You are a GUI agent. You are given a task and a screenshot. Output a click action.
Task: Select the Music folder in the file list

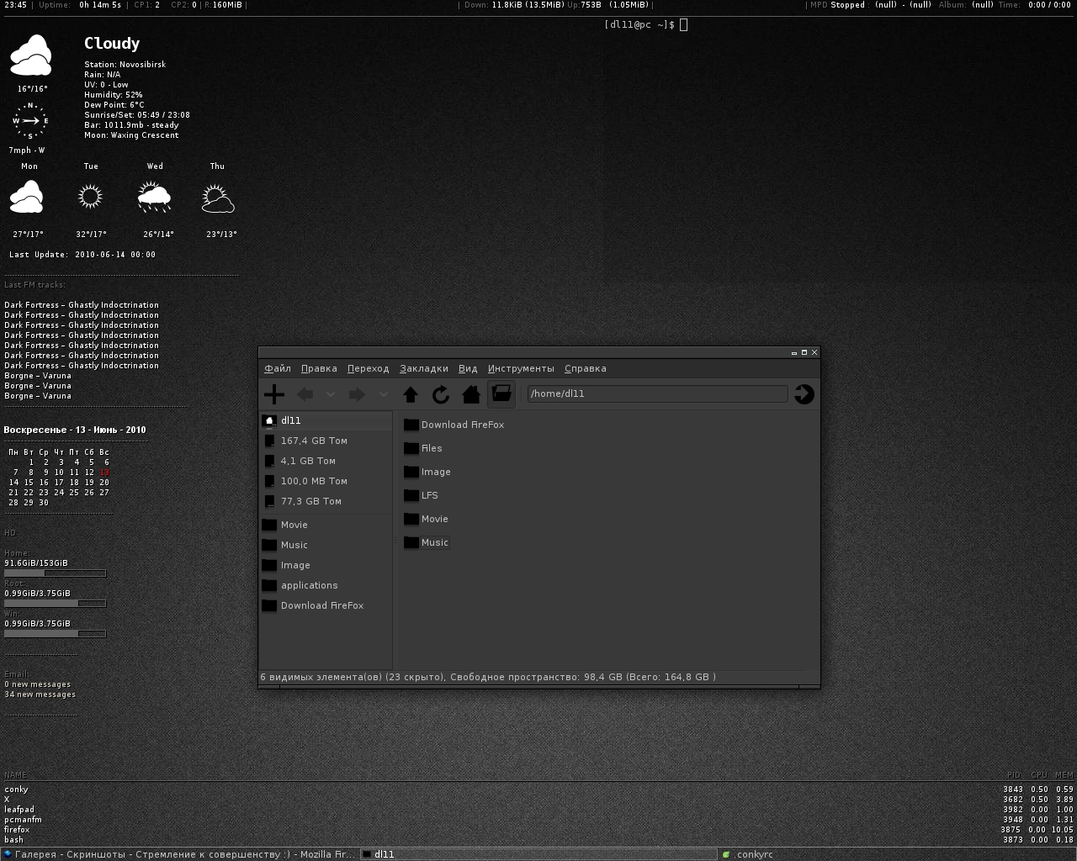(427, 542)
